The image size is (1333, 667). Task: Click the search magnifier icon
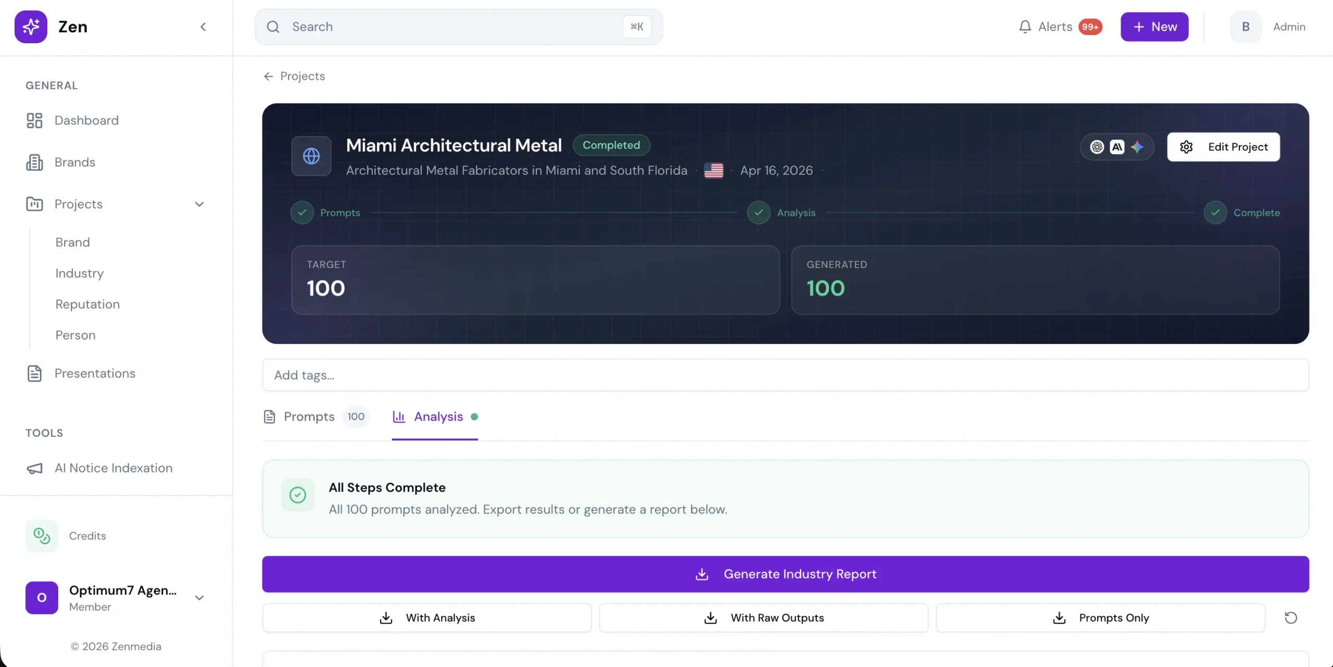click(x=273, y=27)
